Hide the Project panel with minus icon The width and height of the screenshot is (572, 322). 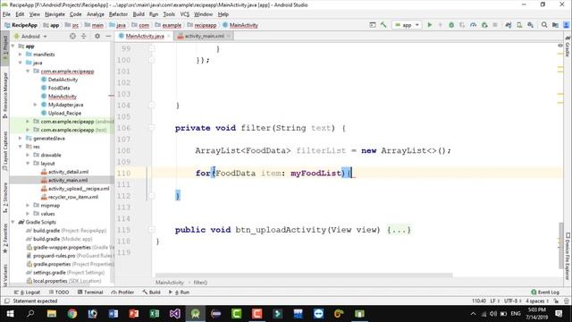click(x=108, y=36)
